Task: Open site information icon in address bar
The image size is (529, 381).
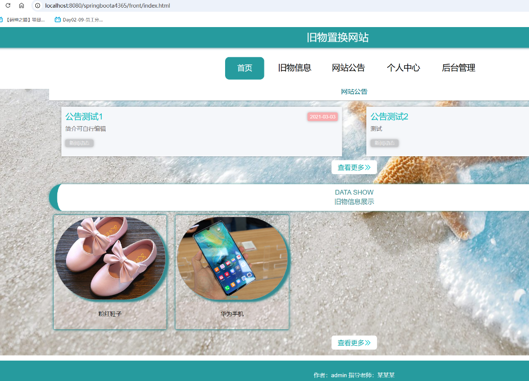Action: coord(37,6)
